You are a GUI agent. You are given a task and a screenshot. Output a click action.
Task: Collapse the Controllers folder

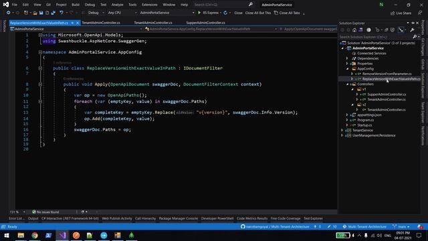pyautogui.click(x=348, y=84)
